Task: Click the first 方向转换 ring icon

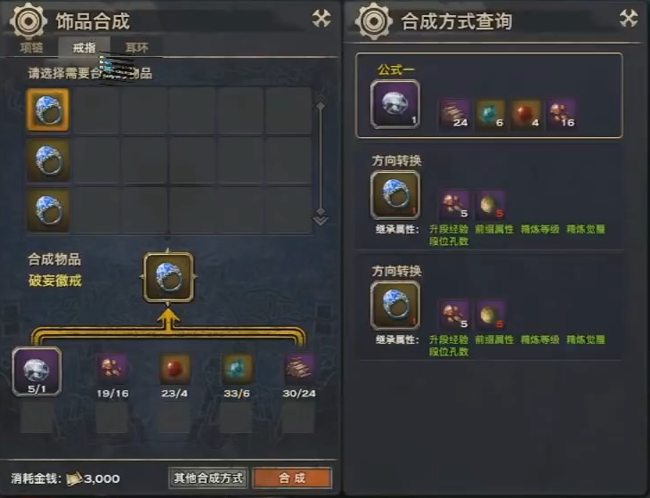Action: [x=395, y=195]
